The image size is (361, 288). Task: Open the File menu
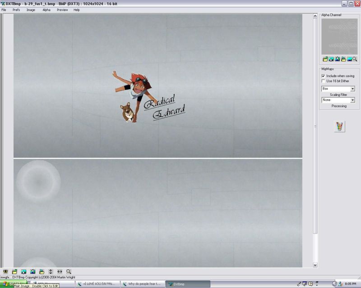pos(4,9)
